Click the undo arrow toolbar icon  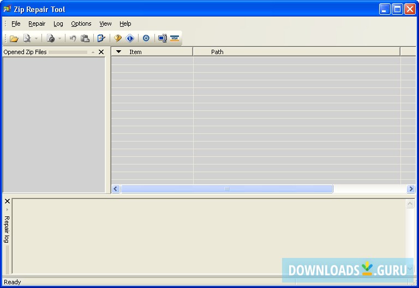click(x=73, y=38)
